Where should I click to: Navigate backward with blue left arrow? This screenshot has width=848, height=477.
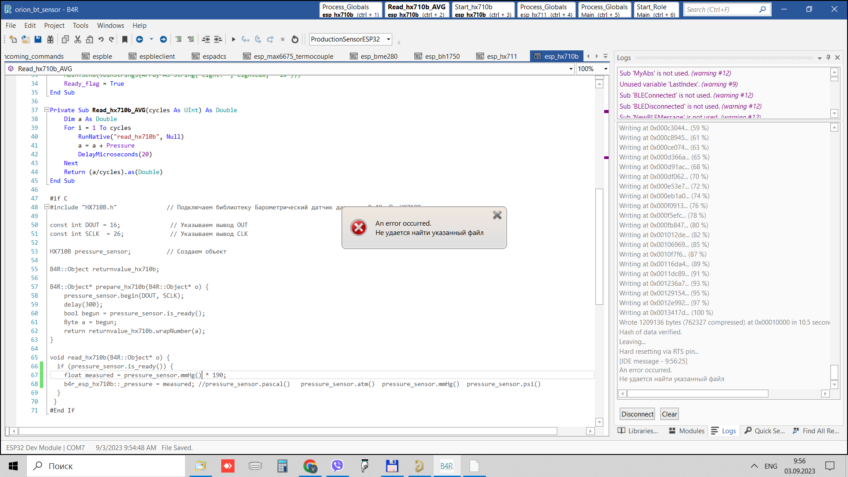coord(140,39)
